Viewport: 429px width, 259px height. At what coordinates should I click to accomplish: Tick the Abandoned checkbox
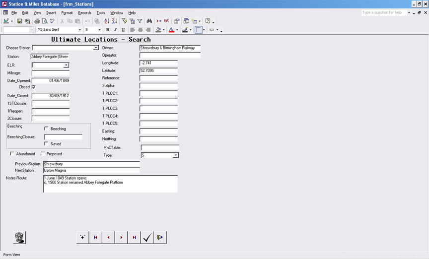[x=12, y=154]
